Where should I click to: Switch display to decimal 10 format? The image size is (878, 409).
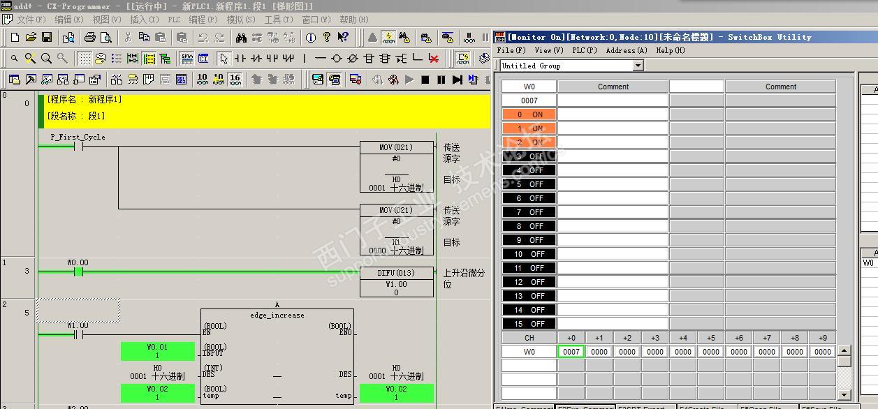[x=203, y=80]
